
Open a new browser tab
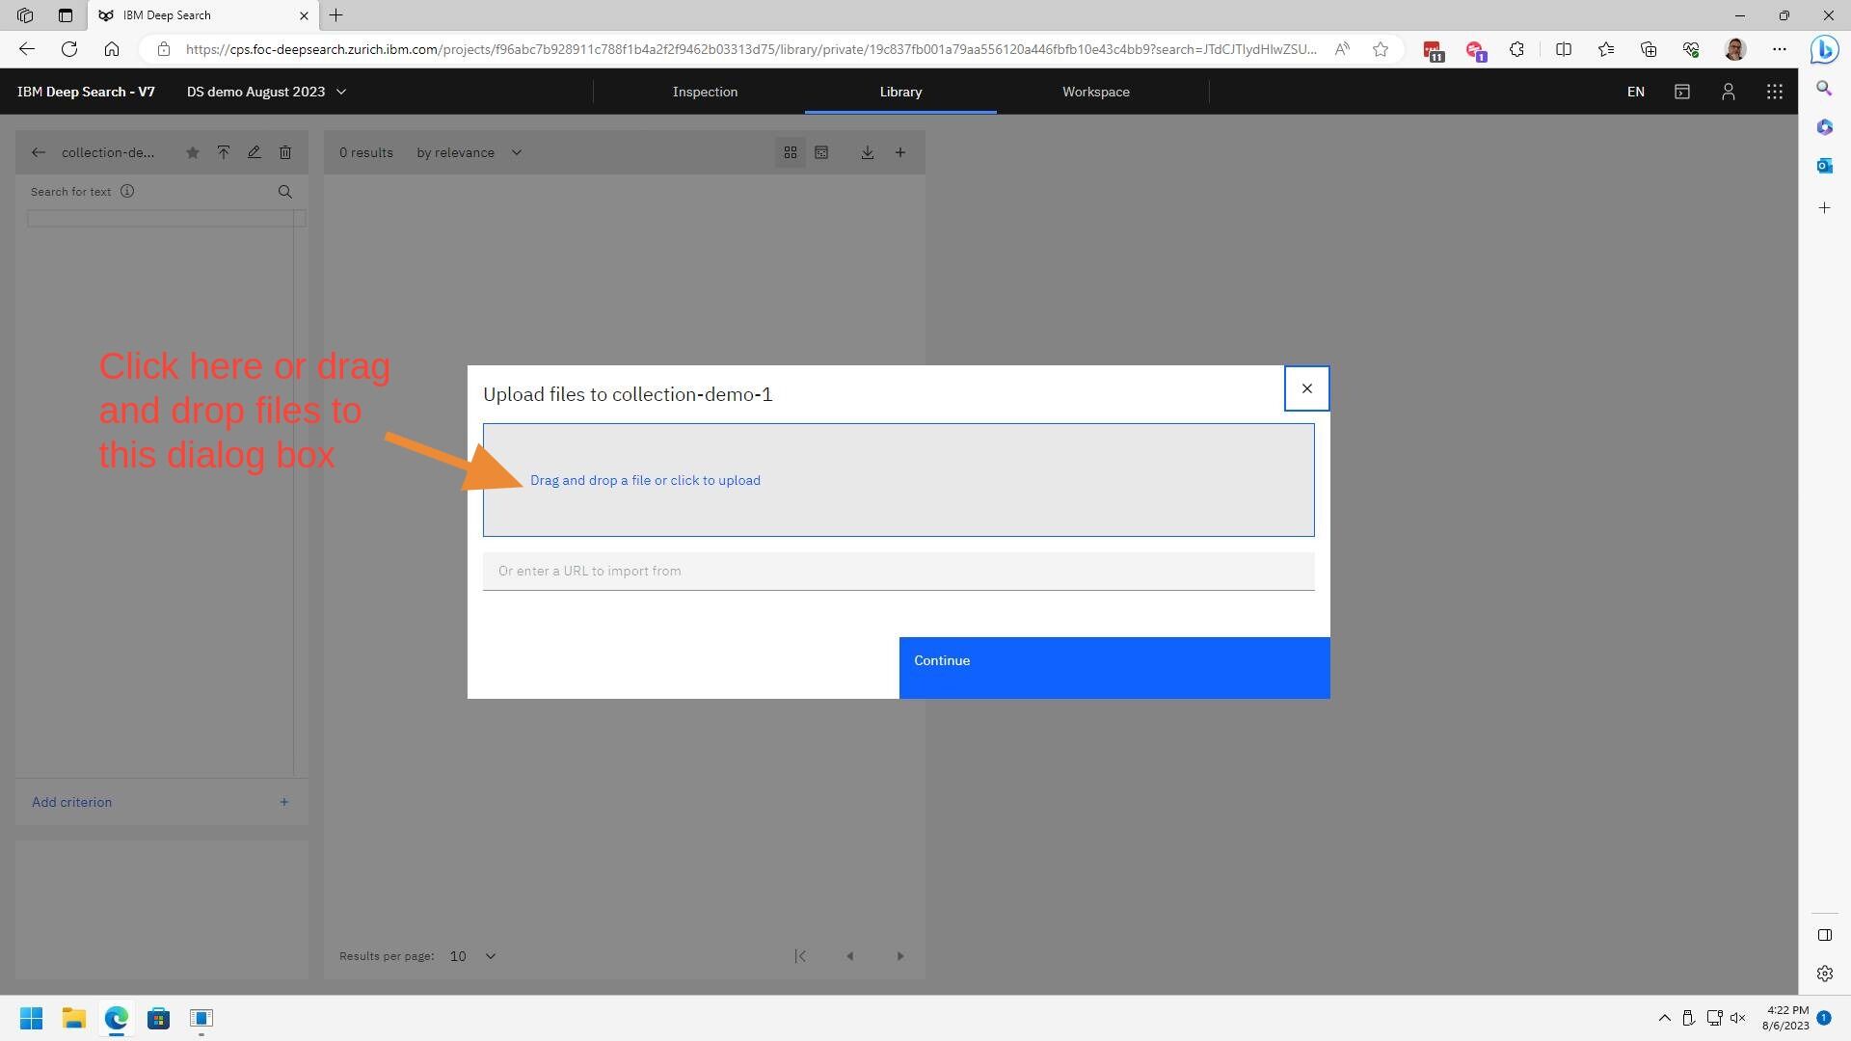pos(336,15)
